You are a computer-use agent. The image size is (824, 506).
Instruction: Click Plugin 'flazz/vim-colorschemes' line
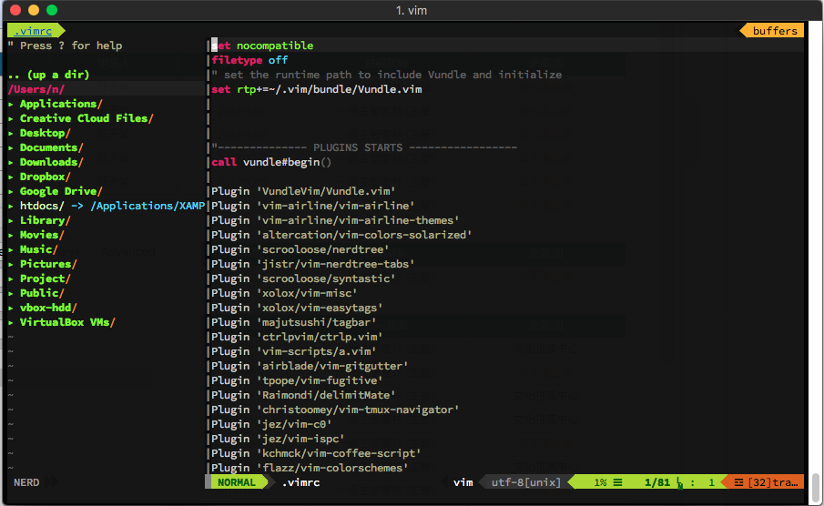[x=310, y=468]
